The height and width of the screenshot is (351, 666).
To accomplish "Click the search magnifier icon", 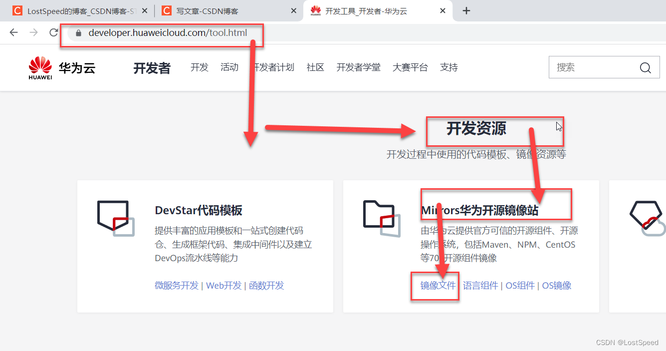I will 645,67.
